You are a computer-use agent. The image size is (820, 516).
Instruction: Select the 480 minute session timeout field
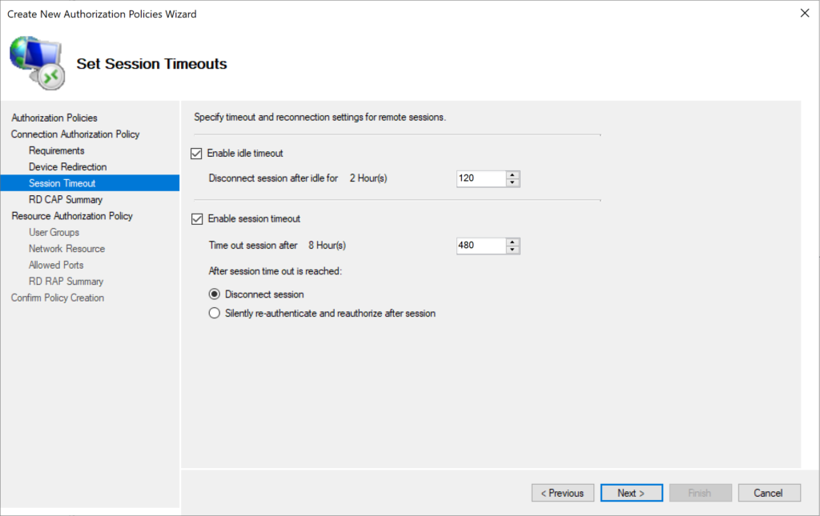coord(480,246)
